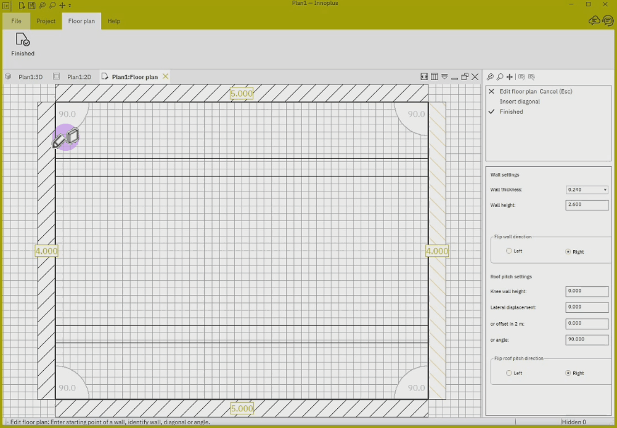
Task: Select Right for flip wall direction
Action: [x=568, y=251]
